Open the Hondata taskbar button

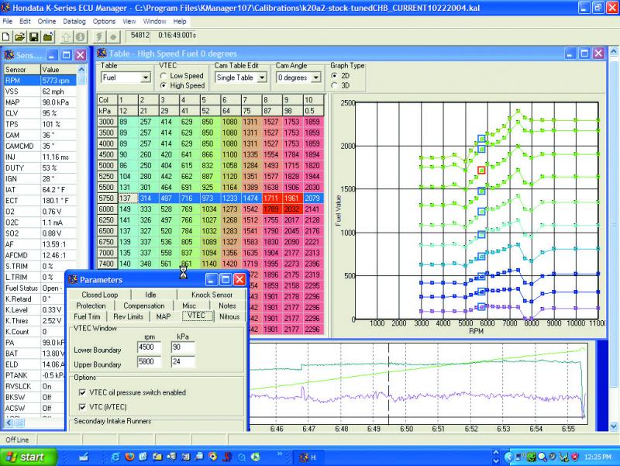[309, 457]
